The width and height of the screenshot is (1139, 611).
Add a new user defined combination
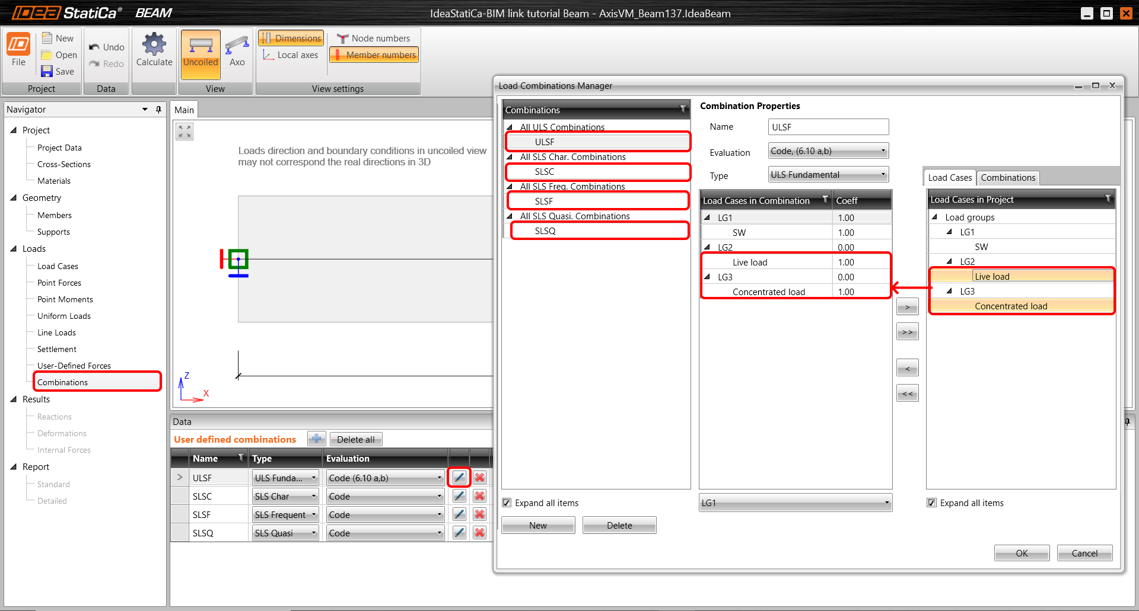point(317,439)
